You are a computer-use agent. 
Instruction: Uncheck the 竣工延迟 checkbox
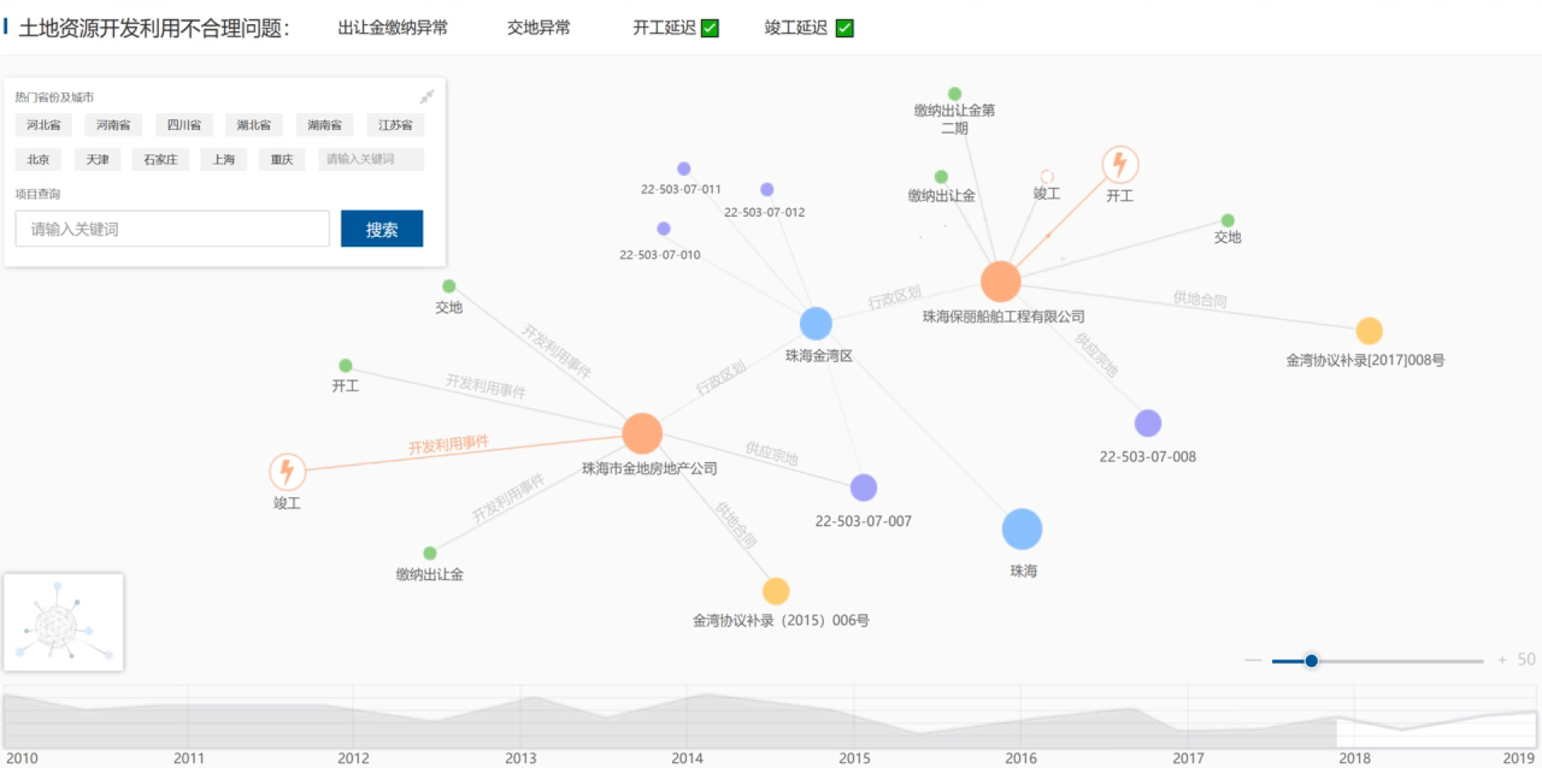point(844,28)
